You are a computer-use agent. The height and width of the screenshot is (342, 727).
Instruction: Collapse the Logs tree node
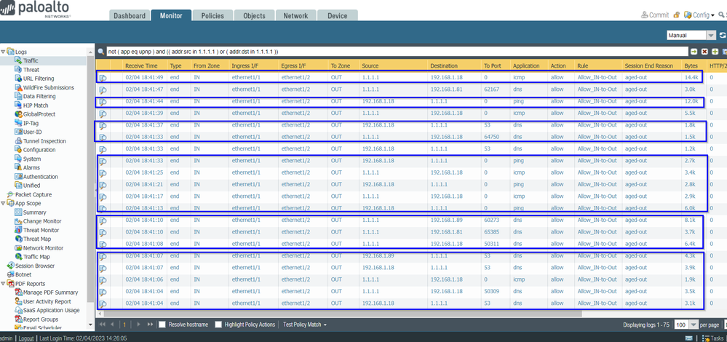coord(4,52)
